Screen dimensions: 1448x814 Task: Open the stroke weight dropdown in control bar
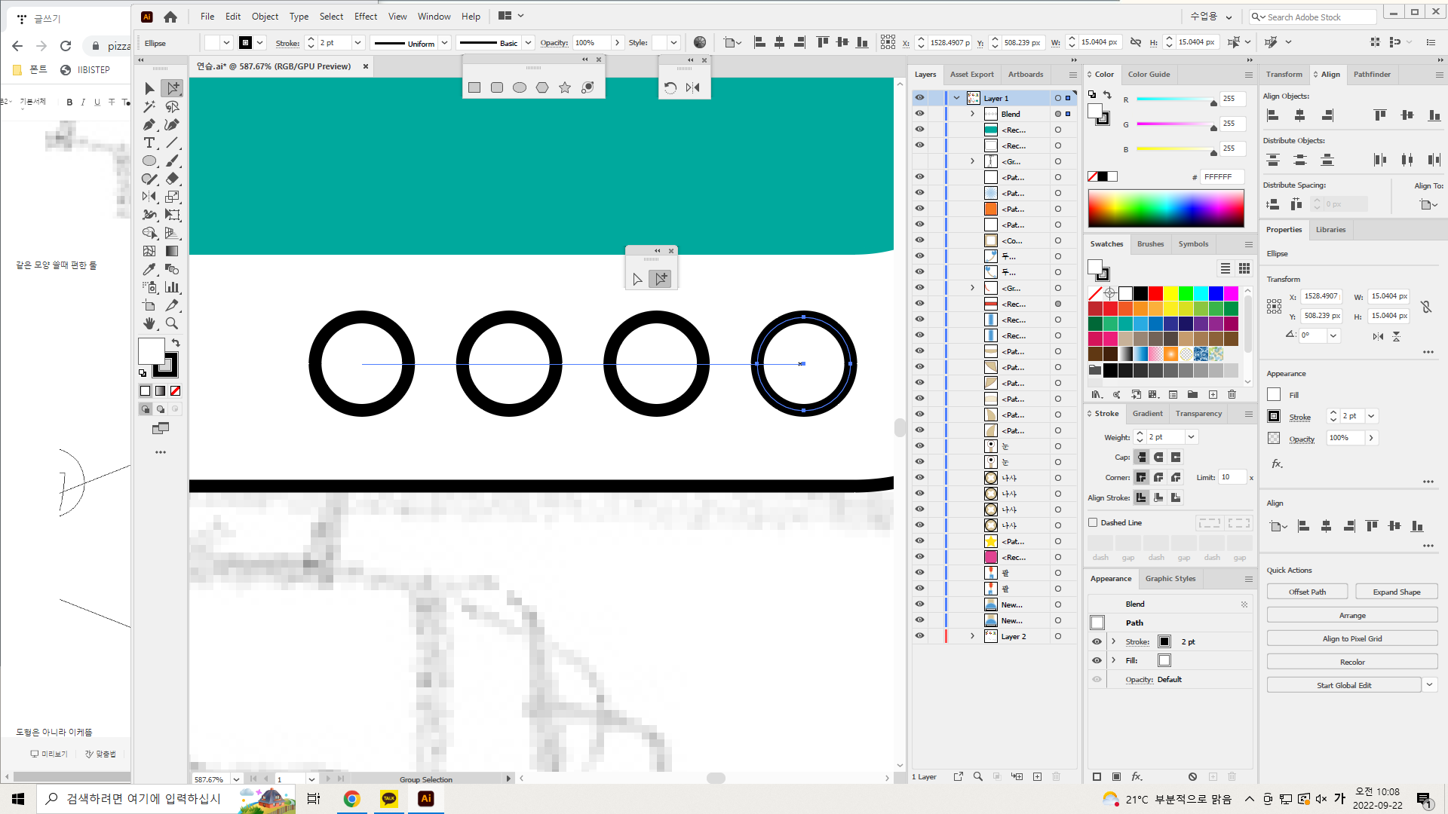pyautogui.click(x=358, y=43)
